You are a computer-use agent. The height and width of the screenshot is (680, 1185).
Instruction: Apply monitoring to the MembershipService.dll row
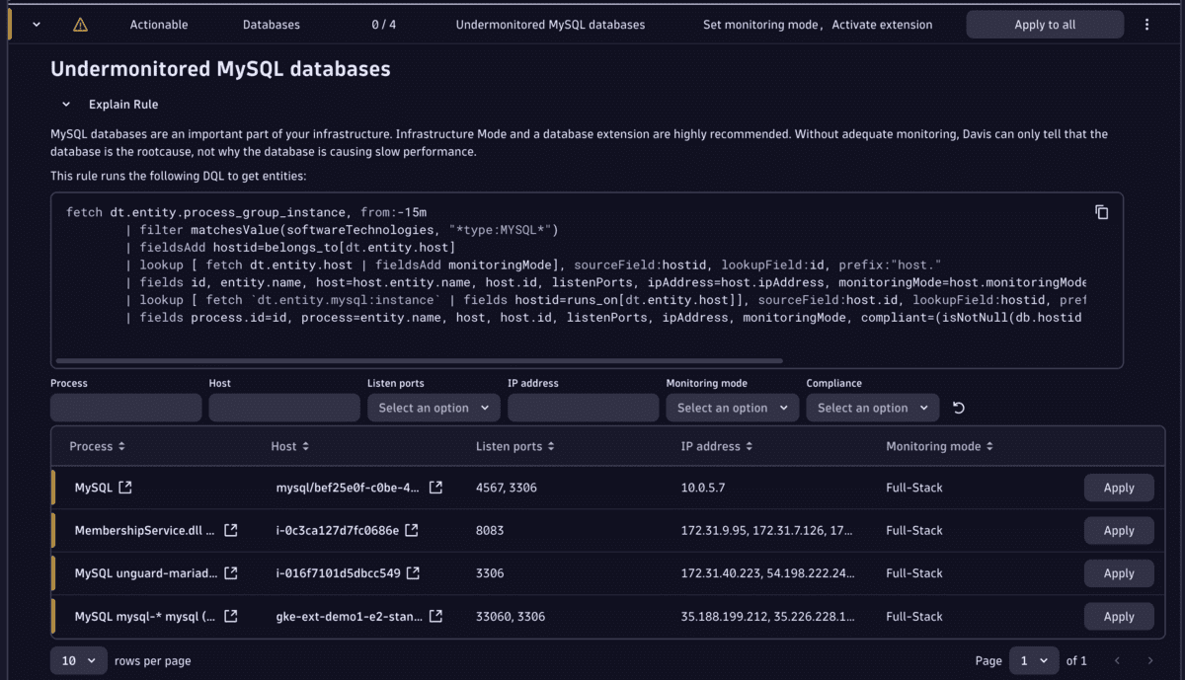(x=1119, y=530)
